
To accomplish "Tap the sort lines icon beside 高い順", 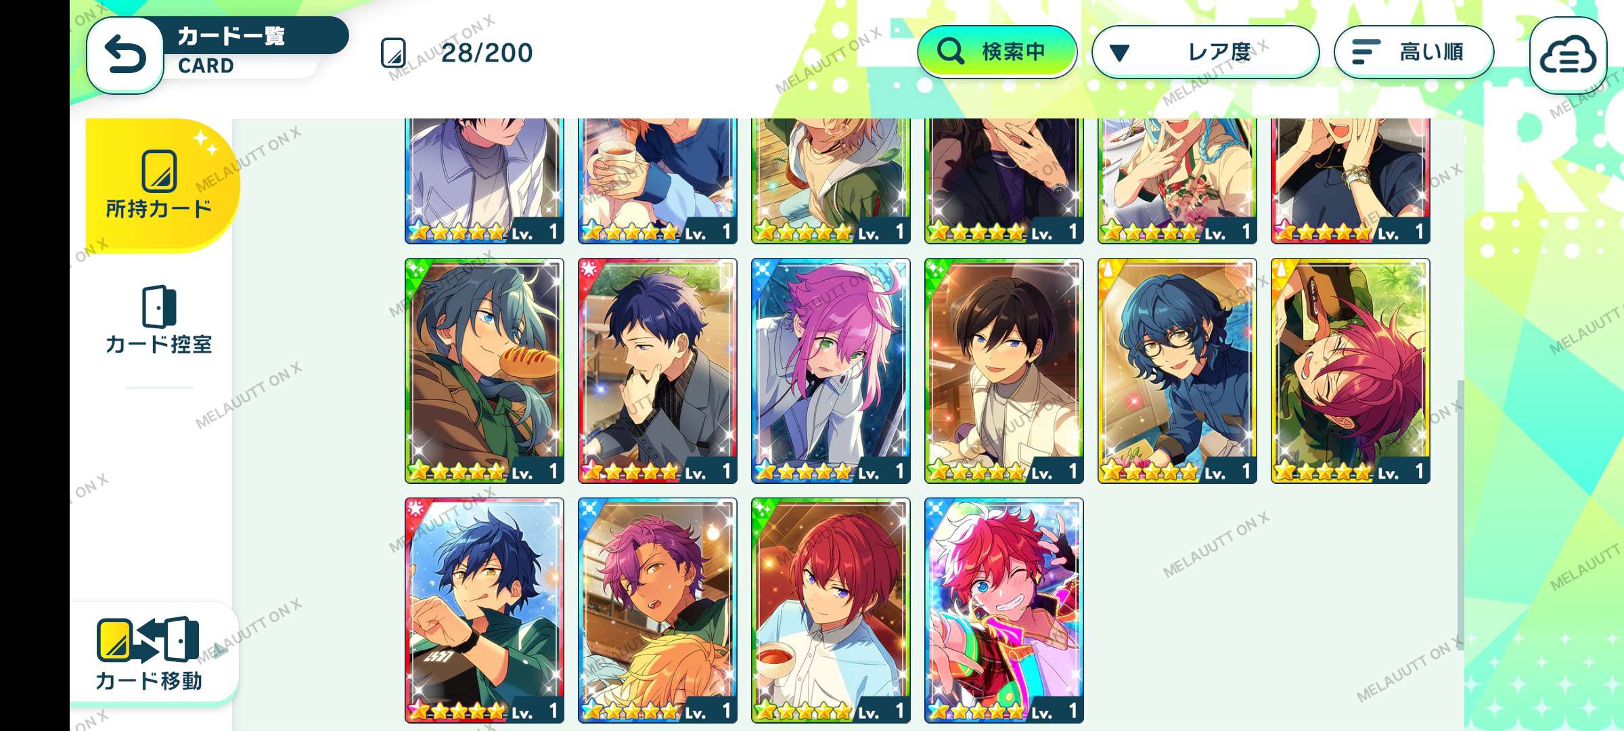I will [x=1365, y=52].
